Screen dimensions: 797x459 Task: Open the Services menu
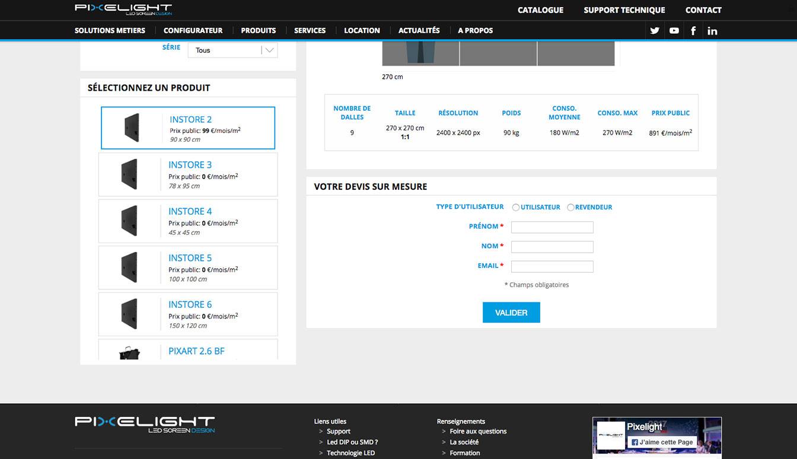310,30
